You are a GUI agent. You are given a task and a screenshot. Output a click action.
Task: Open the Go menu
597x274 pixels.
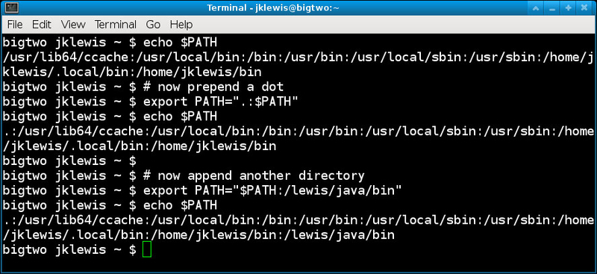point(153,25)
